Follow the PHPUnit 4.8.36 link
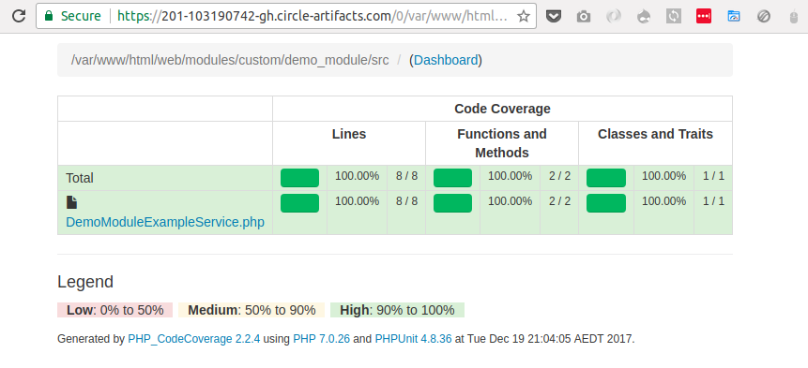Image resolution: width=808 pixels, height=368 pixels. coord(413,339)
